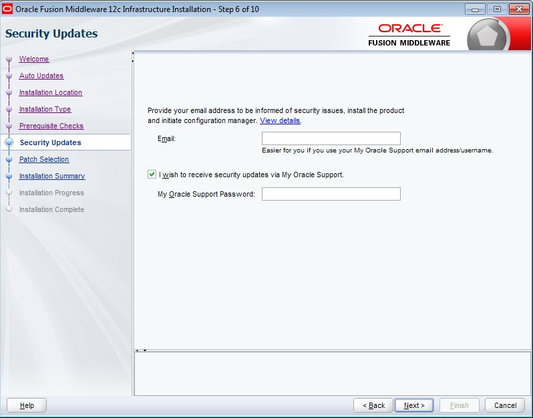The image size is (533, 418).
Task: Cancel the installation
Action: [x=505, y=405]
